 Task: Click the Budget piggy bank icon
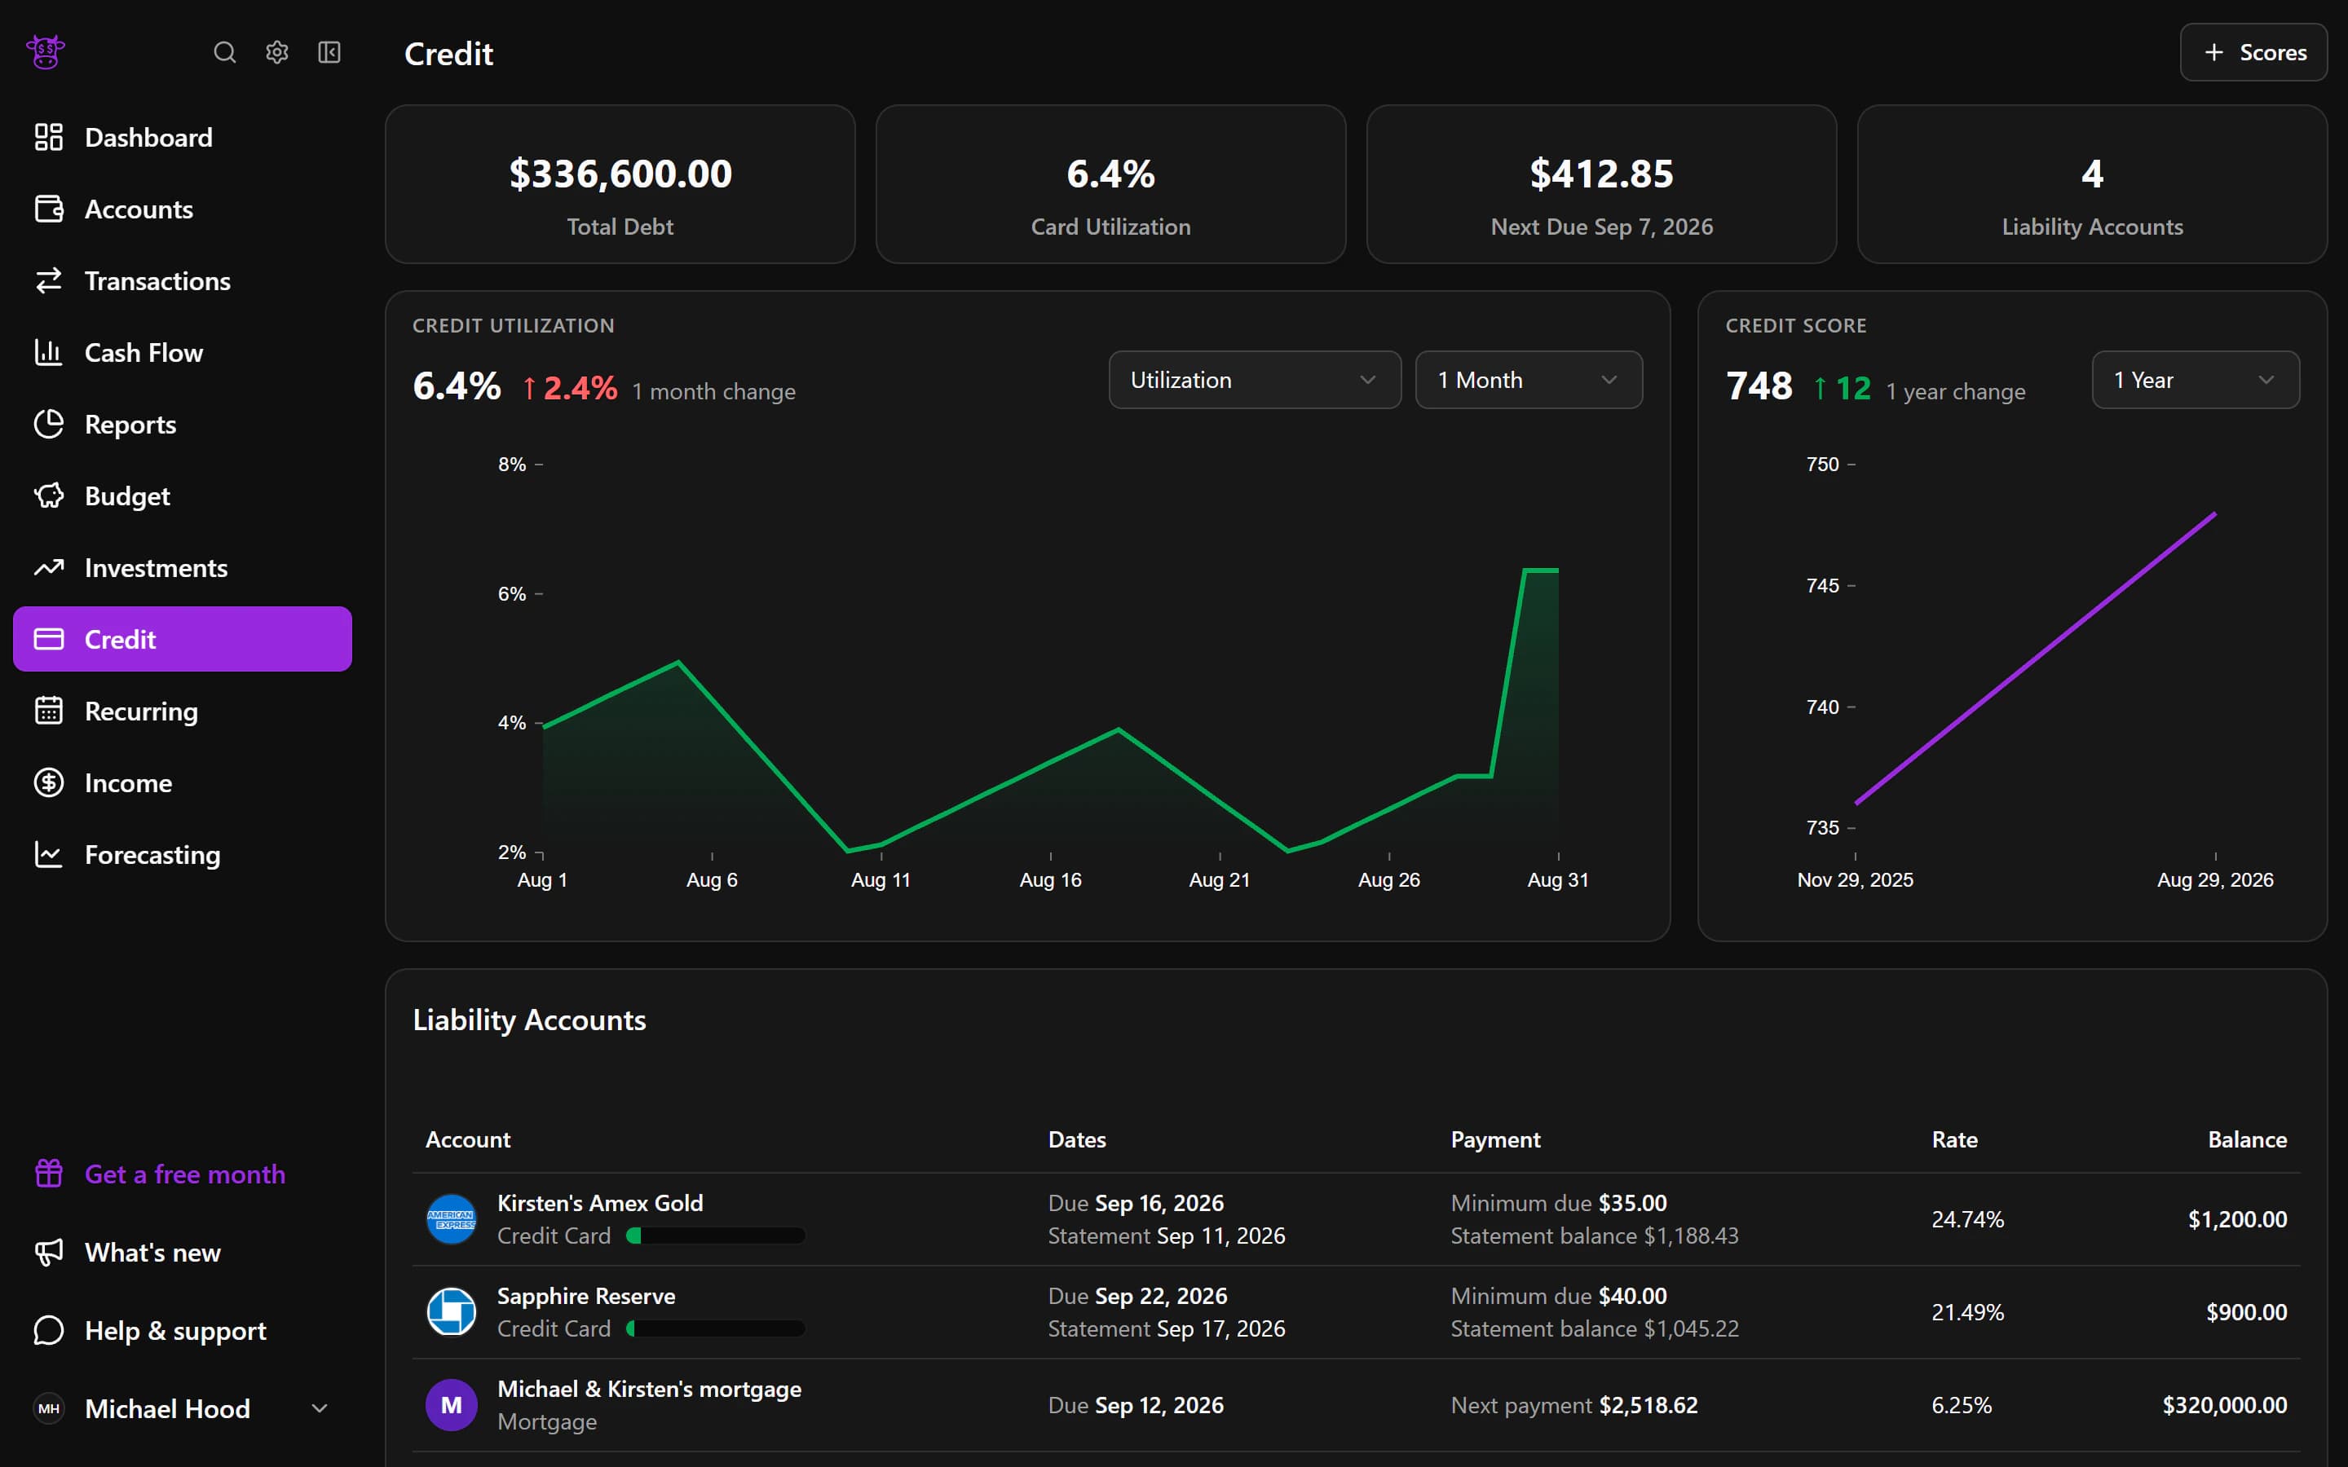49,496
